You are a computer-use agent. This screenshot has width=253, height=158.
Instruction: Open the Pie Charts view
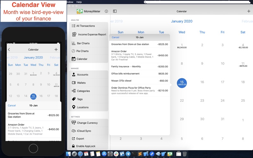(89, 51)
